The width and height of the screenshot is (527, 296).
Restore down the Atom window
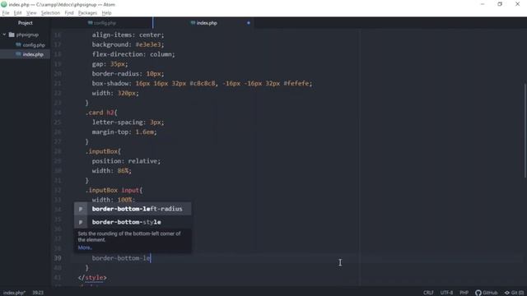point(500,4)
